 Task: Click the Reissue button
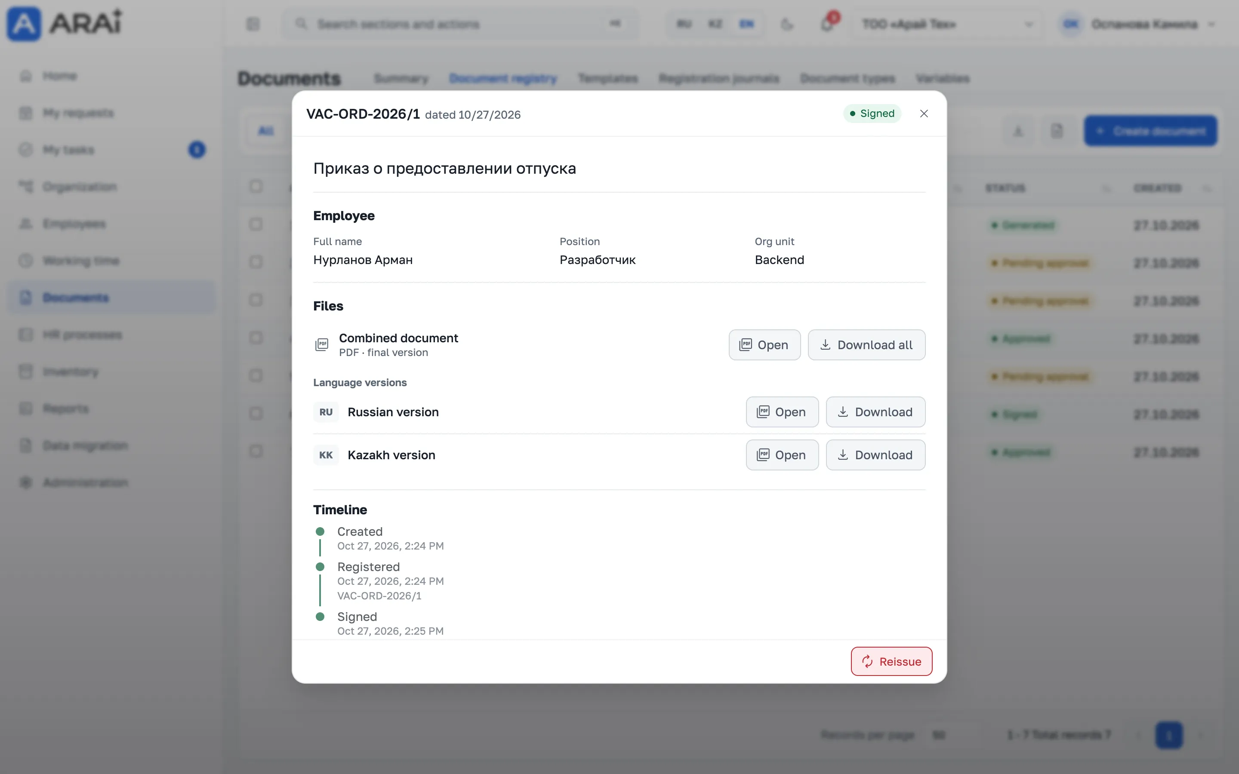tap(891, 661)
